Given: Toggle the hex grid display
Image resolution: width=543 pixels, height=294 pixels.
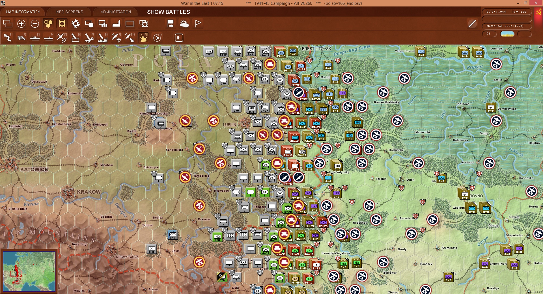Looking at the screenshot, I should pos(48,24).
